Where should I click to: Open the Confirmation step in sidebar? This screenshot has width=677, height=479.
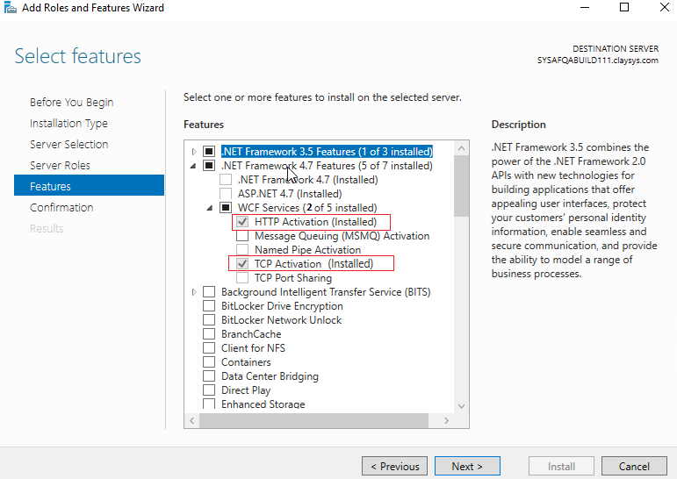61,208
